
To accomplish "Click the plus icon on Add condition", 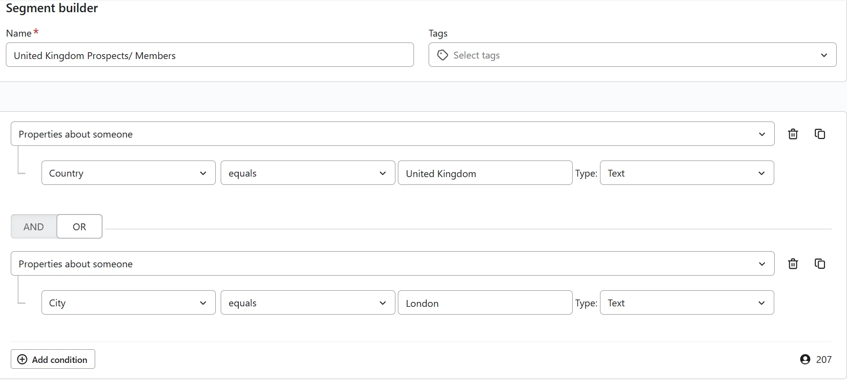I will pyautogui.click(x=22, y=360).
